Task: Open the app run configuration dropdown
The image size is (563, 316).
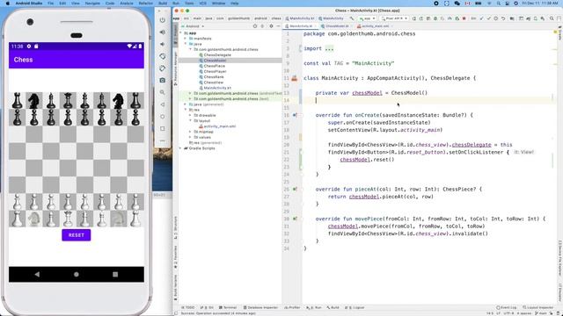Action: 367,18
